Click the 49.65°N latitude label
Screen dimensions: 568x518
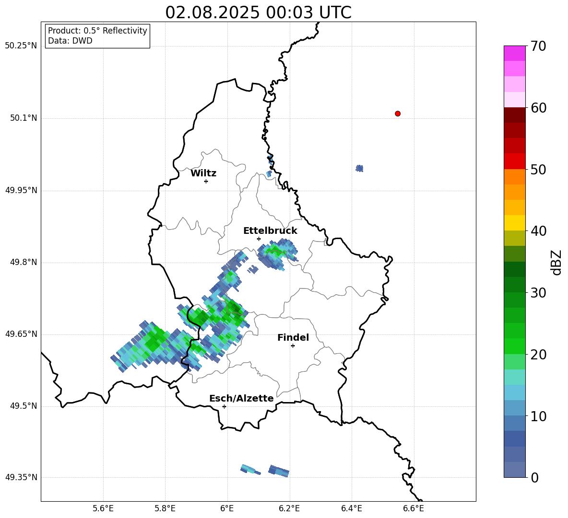click(21, 334)
